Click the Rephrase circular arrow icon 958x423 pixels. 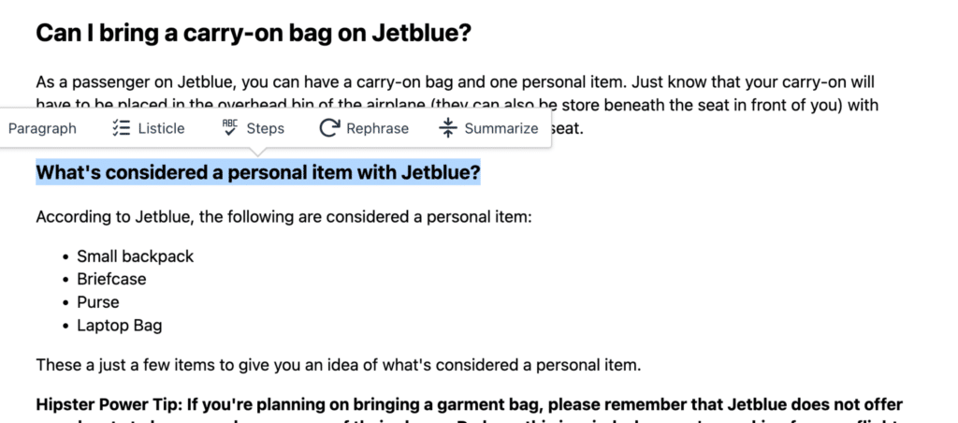pyautogui.click(x=329, y=128)
